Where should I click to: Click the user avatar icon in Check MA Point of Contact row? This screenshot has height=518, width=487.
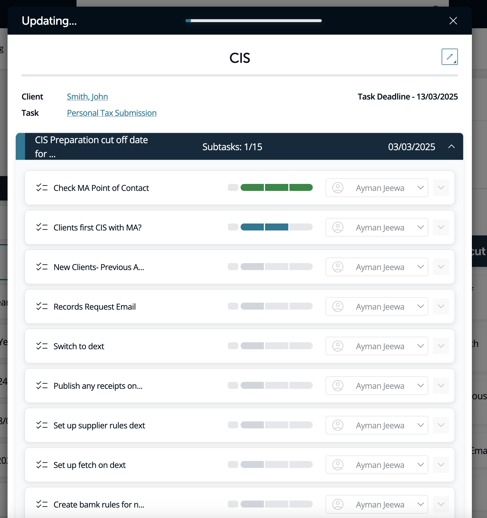pyautogui.click(x=338, y=188)
